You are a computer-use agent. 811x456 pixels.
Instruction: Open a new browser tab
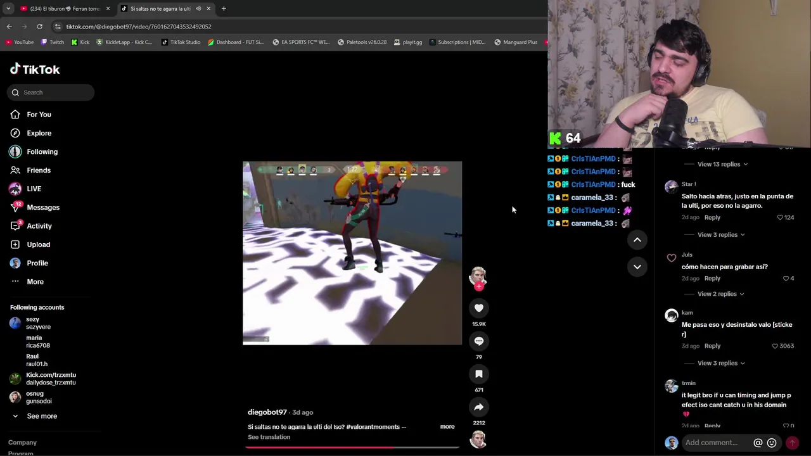pyautogui.click(x=224, y=9)
